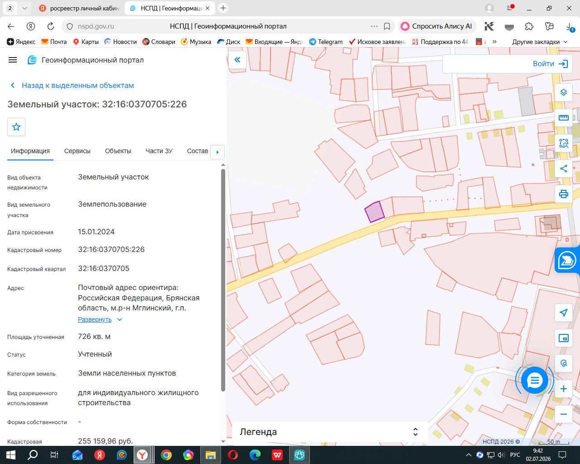This screenshot has height=464, width=580.
Task: Select the ruler measurement tool
Action: 563,118
